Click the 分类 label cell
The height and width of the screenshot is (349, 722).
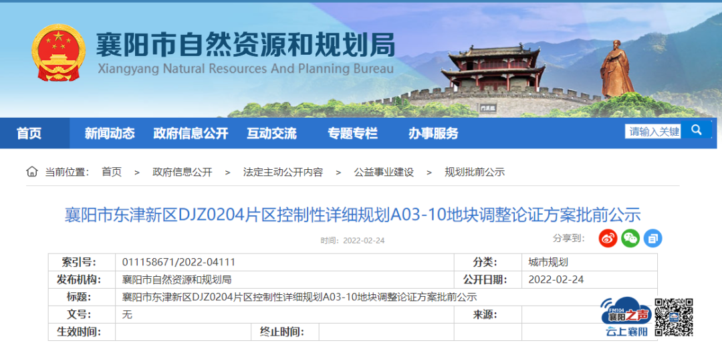pos(488,263)
